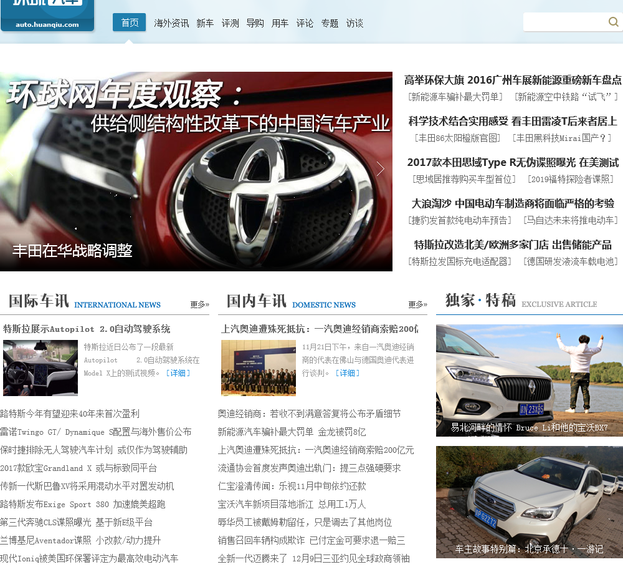
Task: Open 传新一代斯巴鲁XV article
Action: click(87, 487)
